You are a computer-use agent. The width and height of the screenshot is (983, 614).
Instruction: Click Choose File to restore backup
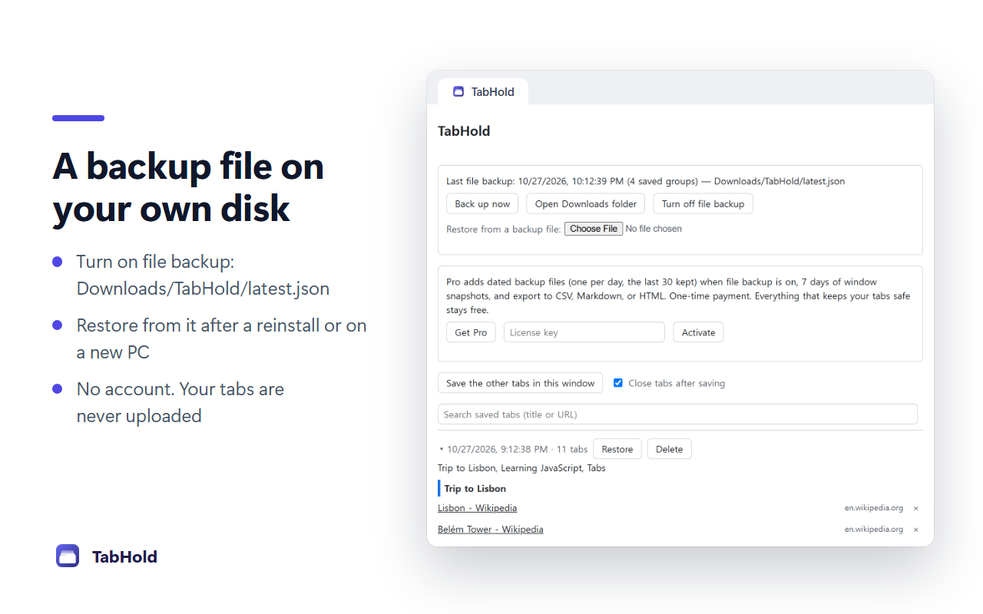(x=594, y=229)
